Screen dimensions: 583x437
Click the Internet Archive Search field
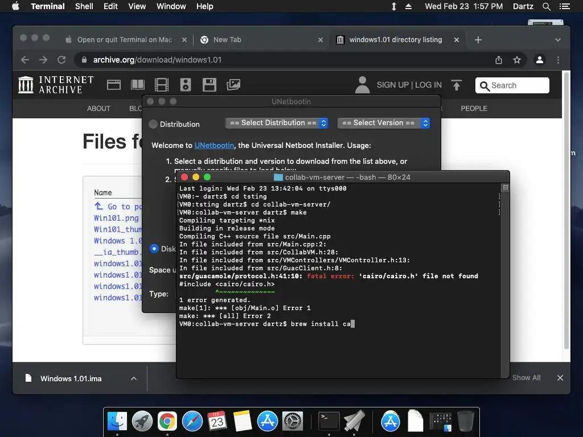pyautogui.click(x=512, y=85)
